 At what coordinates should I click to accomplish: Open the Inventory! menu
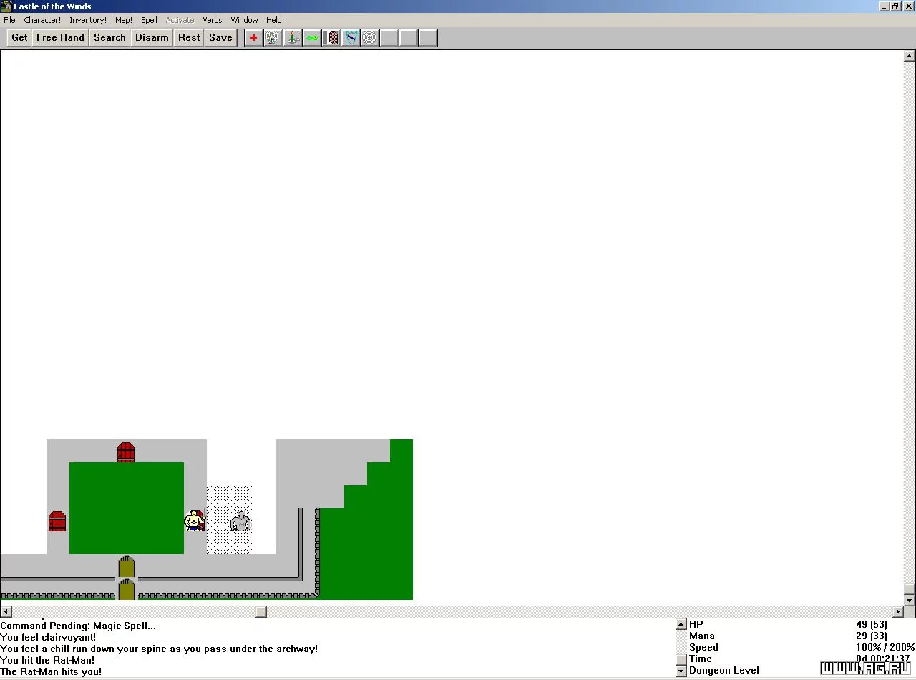(x=88, y=20)
